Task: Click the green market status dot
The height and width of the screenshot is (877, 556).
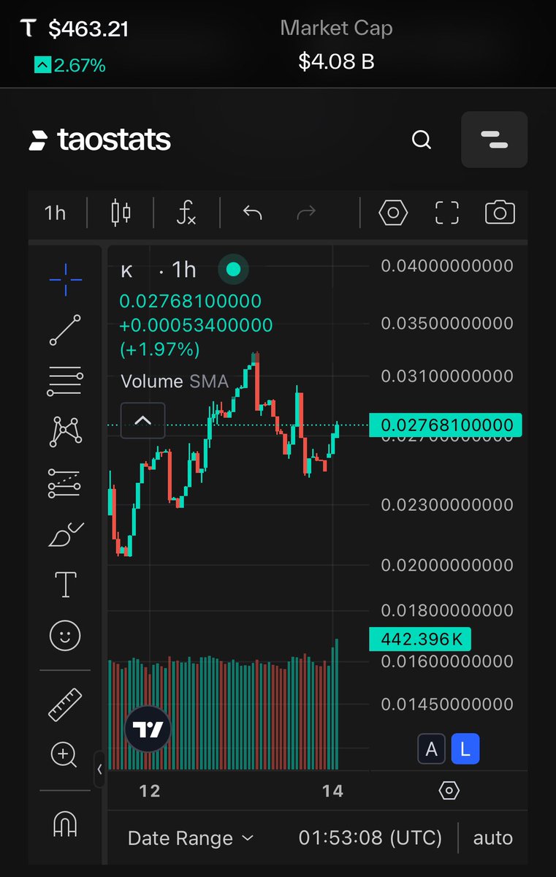Action: 233,270
